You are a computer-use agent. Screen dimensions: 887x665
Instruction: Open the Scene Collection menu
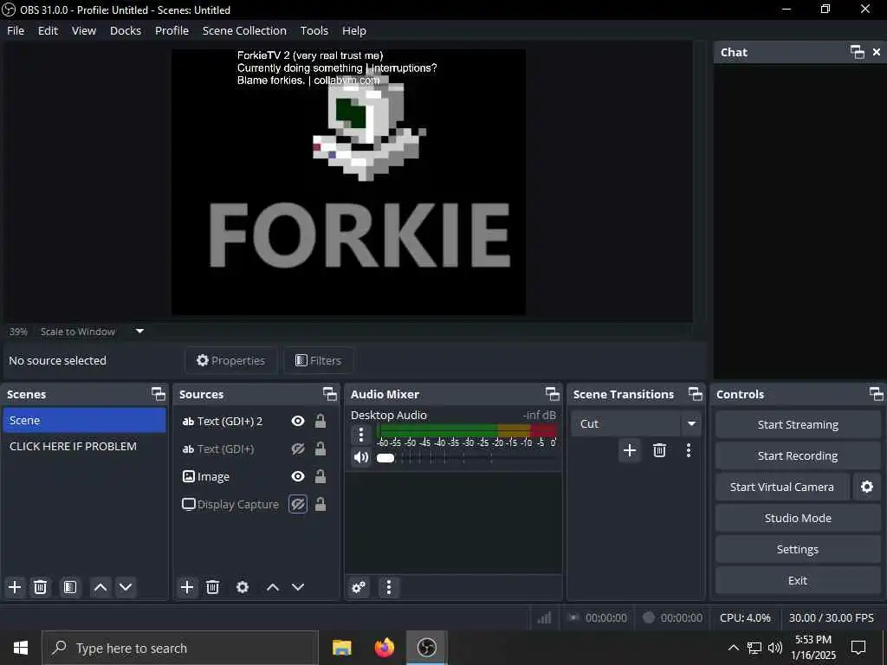click(x=244, y=30)
